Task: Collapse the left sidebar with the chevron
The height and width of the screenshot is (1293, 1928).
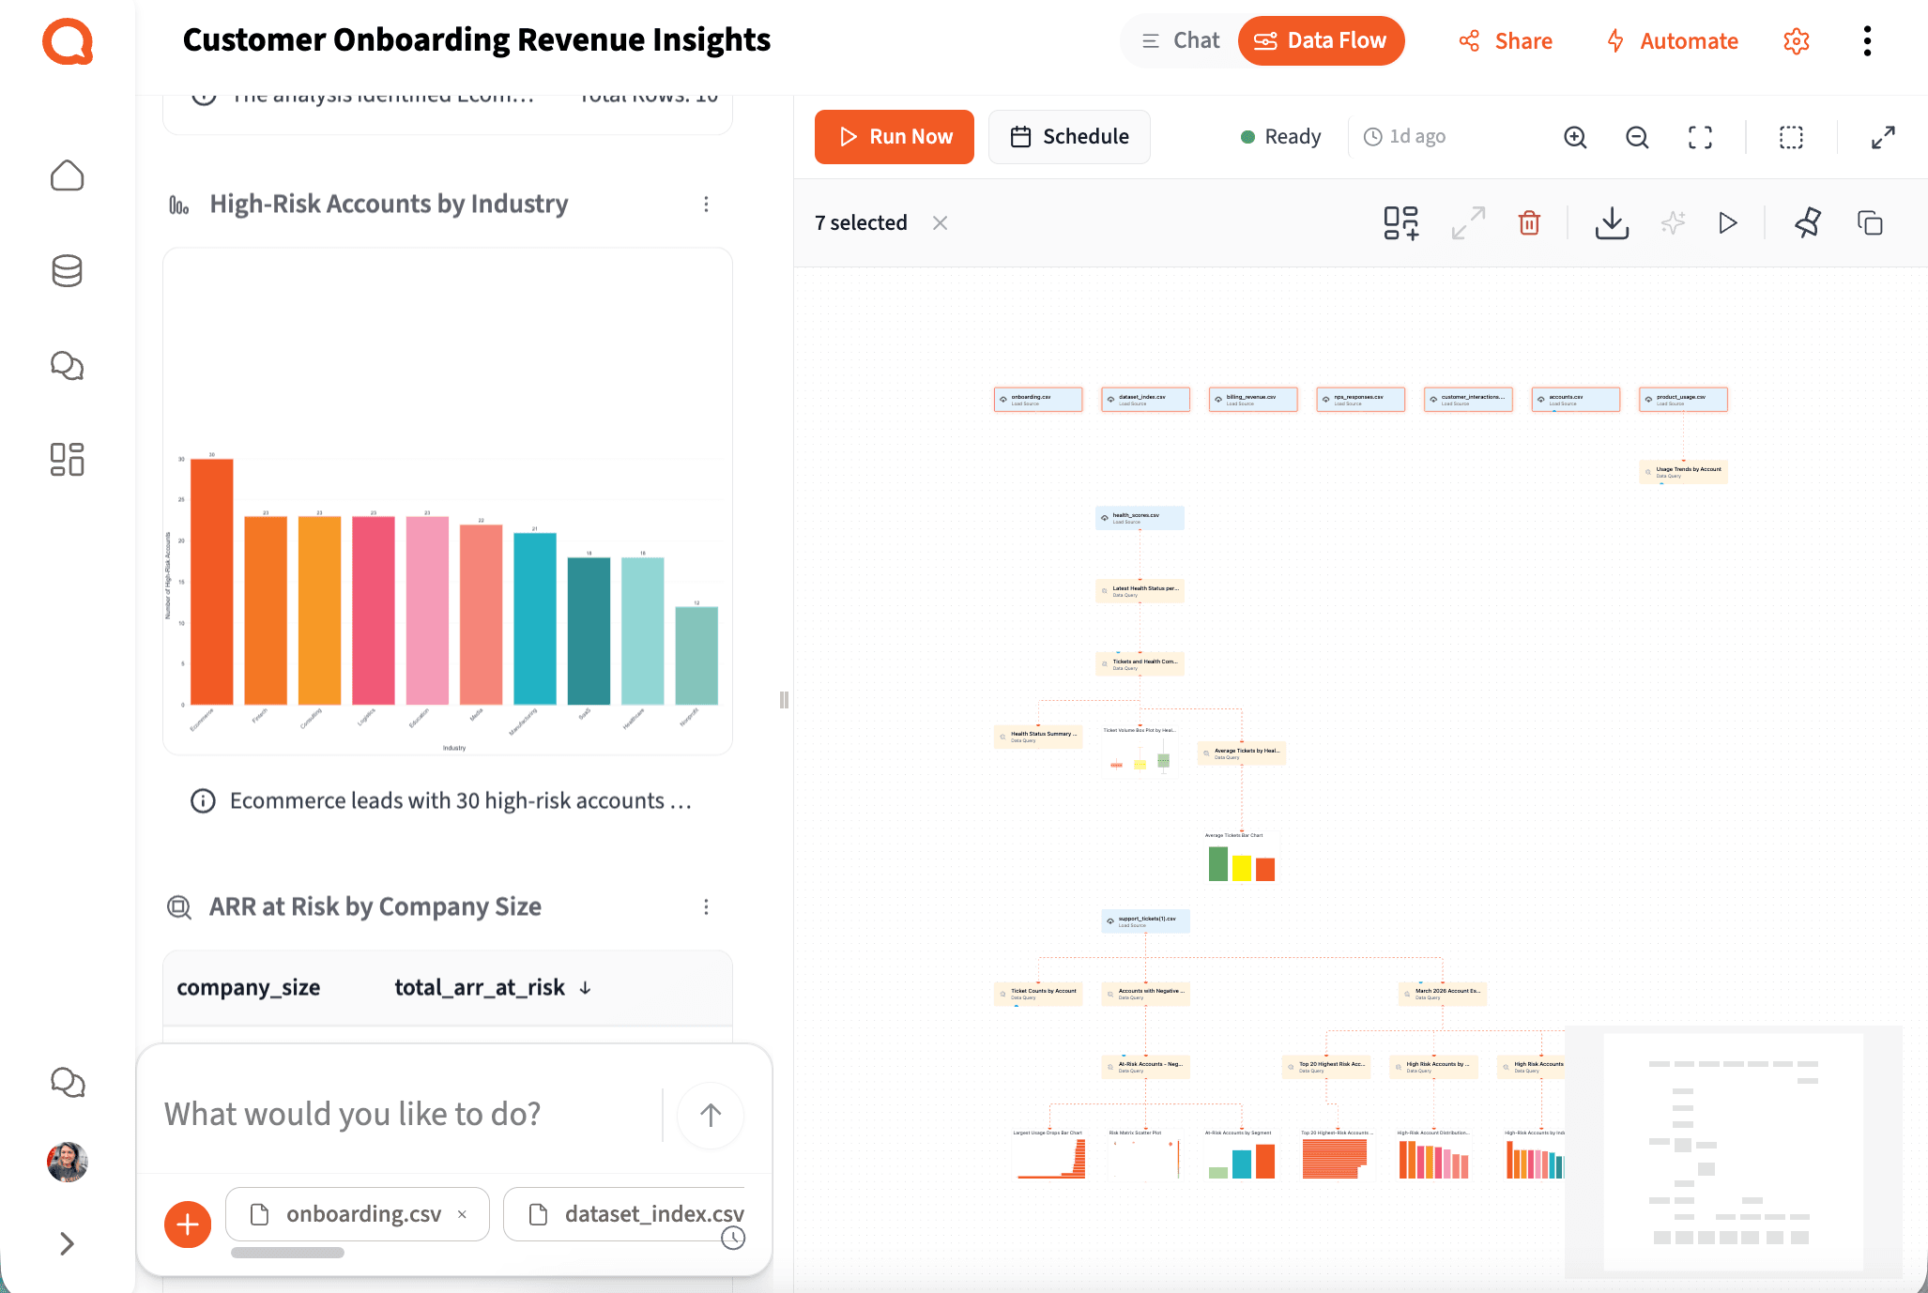Action: pos(67,1243)
